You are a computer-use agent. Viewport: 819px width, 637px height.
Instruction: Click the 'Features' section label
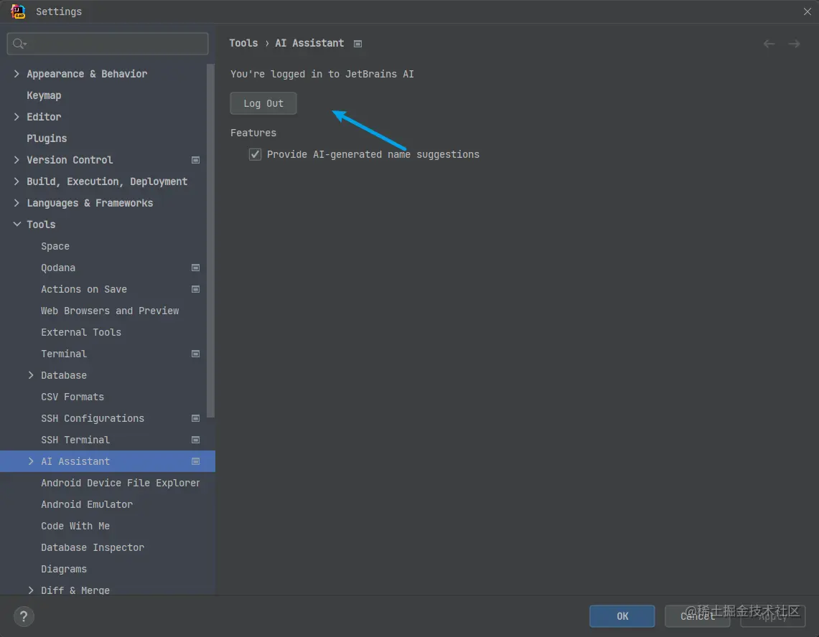pyautogui.click(x=253, y=133)
